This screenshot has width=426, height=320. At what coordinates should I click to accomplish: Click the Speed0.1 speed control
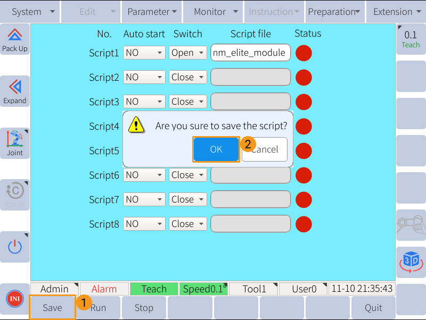click(203, 289)
